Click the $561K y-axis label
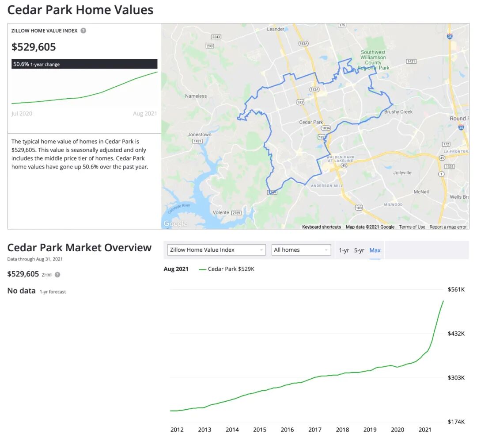This screenshot has height=438, width=477. pos(456,289)
